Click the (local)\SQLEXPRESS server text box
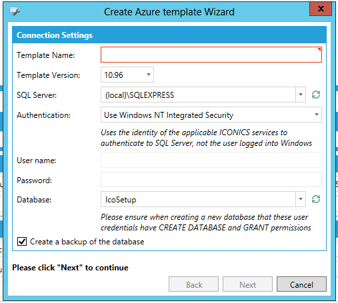Screen dimensions: 338x303 pos(198,95)
